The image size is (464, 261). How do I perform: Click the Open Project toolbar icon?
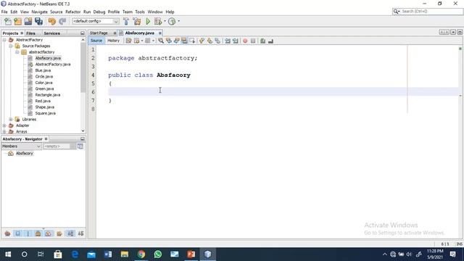[28, 21]
